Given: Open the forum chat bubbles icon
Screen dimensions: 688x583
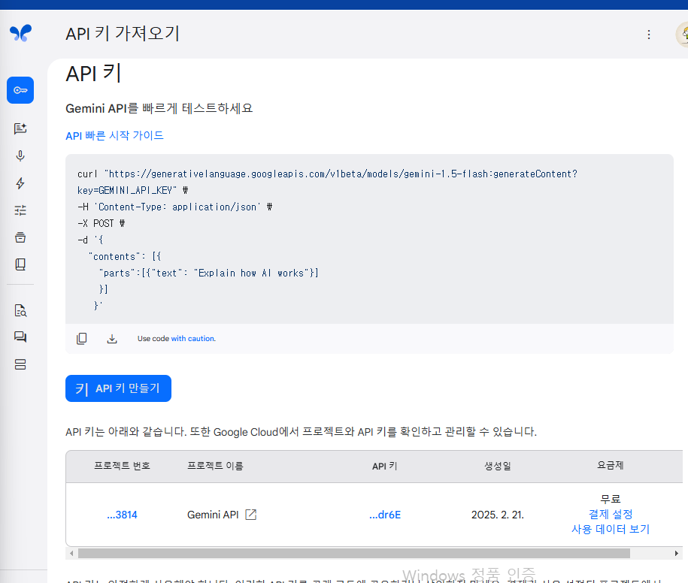Looking at the screenshot, I should click(20, 337).
